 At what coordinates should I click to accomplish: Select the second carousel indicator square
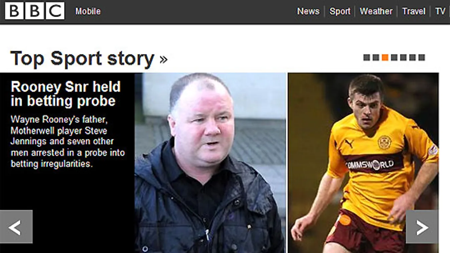point(376,57)
